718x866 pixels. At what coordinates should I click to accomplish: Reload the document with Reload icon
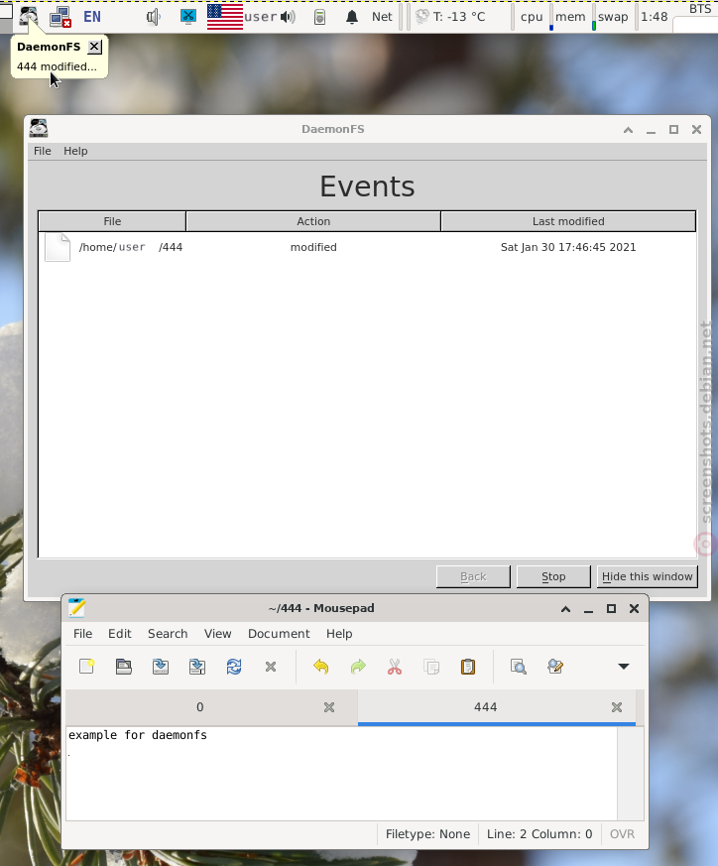[x=234, y=667]
